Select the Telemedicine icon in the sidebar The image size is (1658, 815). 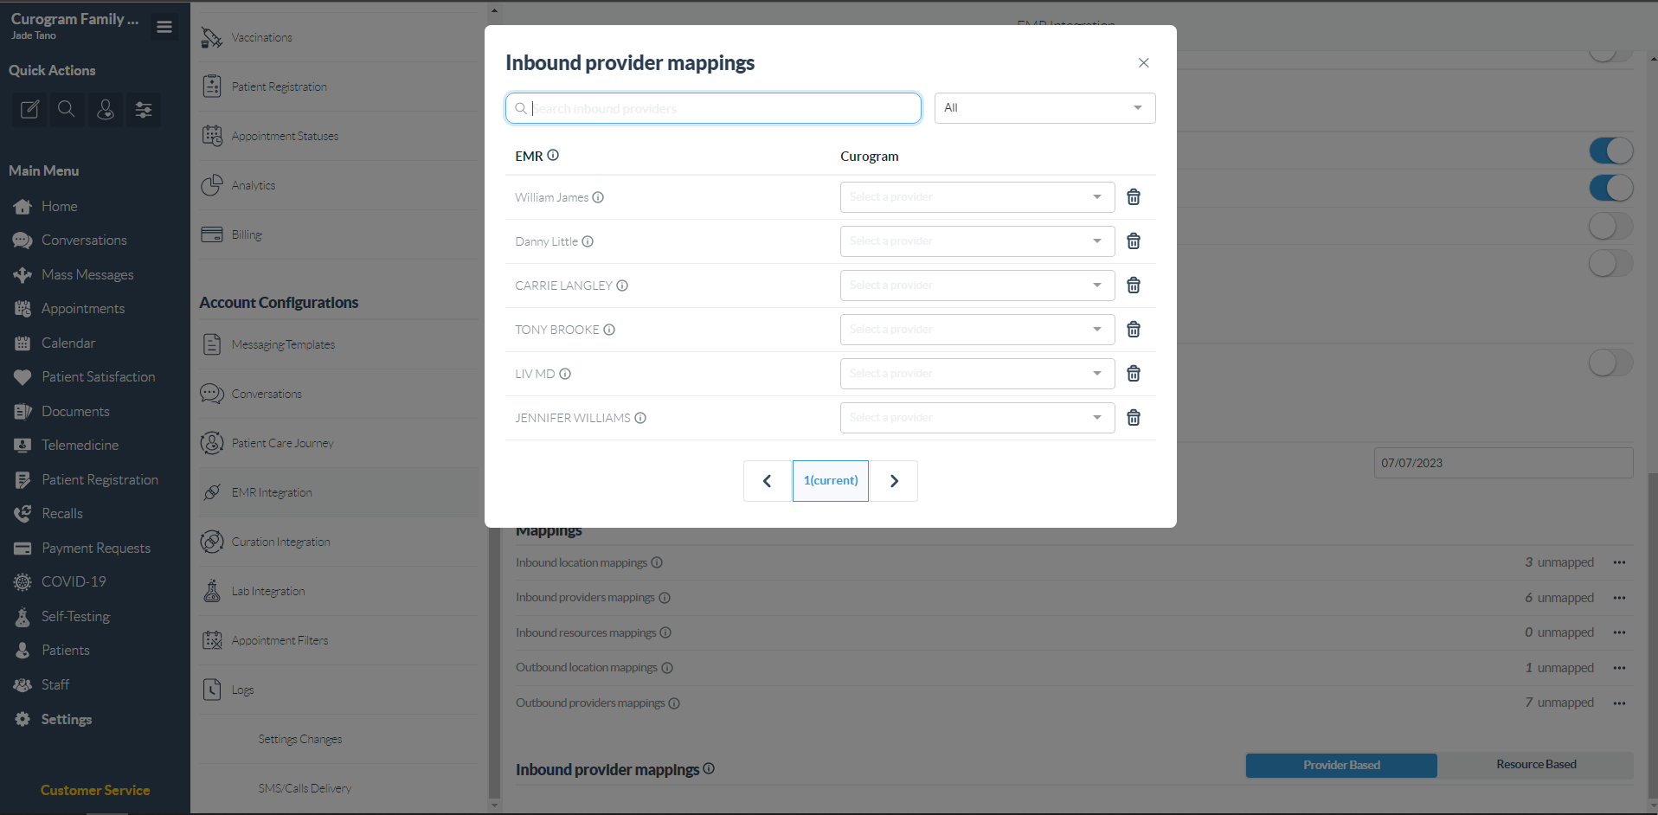(x=23, y=445)
